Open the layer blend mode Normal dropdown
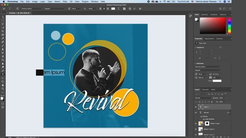Viewport: 246px width, 138px height. tap(203, 98)
